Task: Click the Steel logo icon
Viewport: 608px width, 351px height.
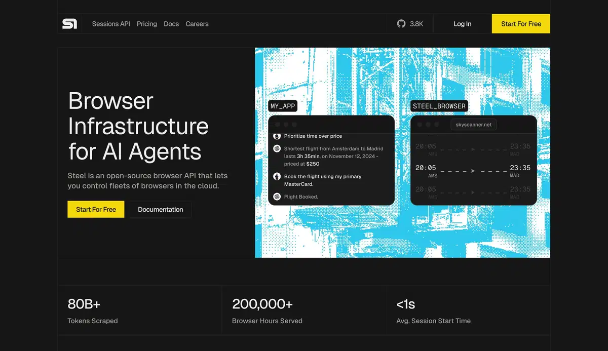Action: click(x=69, y=24)
